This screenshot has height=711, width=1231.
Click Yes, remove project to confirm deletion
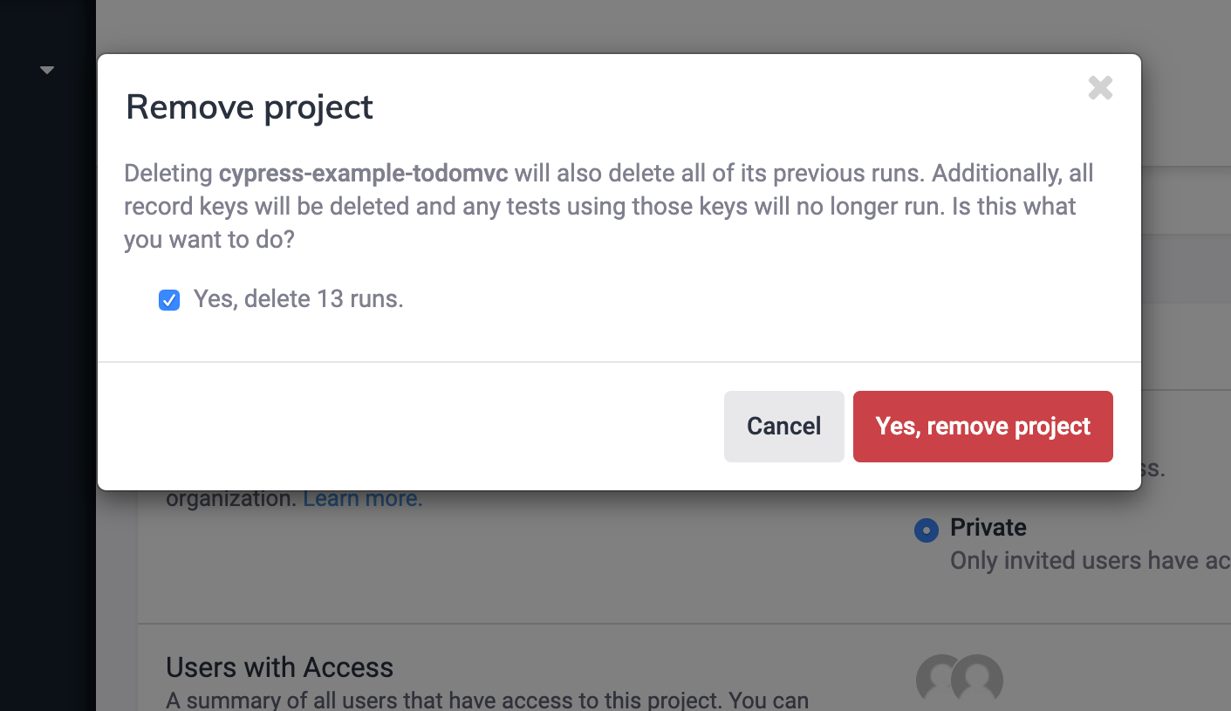point(982,427)
